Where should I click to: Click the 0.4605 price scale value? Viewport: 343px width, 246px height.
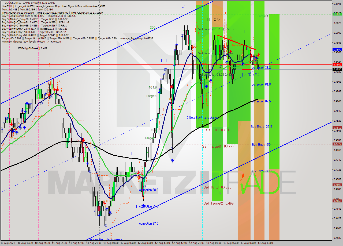point(337,228)
